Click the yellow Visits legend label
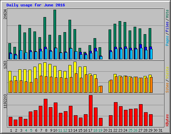 click(x=167, y=73)
